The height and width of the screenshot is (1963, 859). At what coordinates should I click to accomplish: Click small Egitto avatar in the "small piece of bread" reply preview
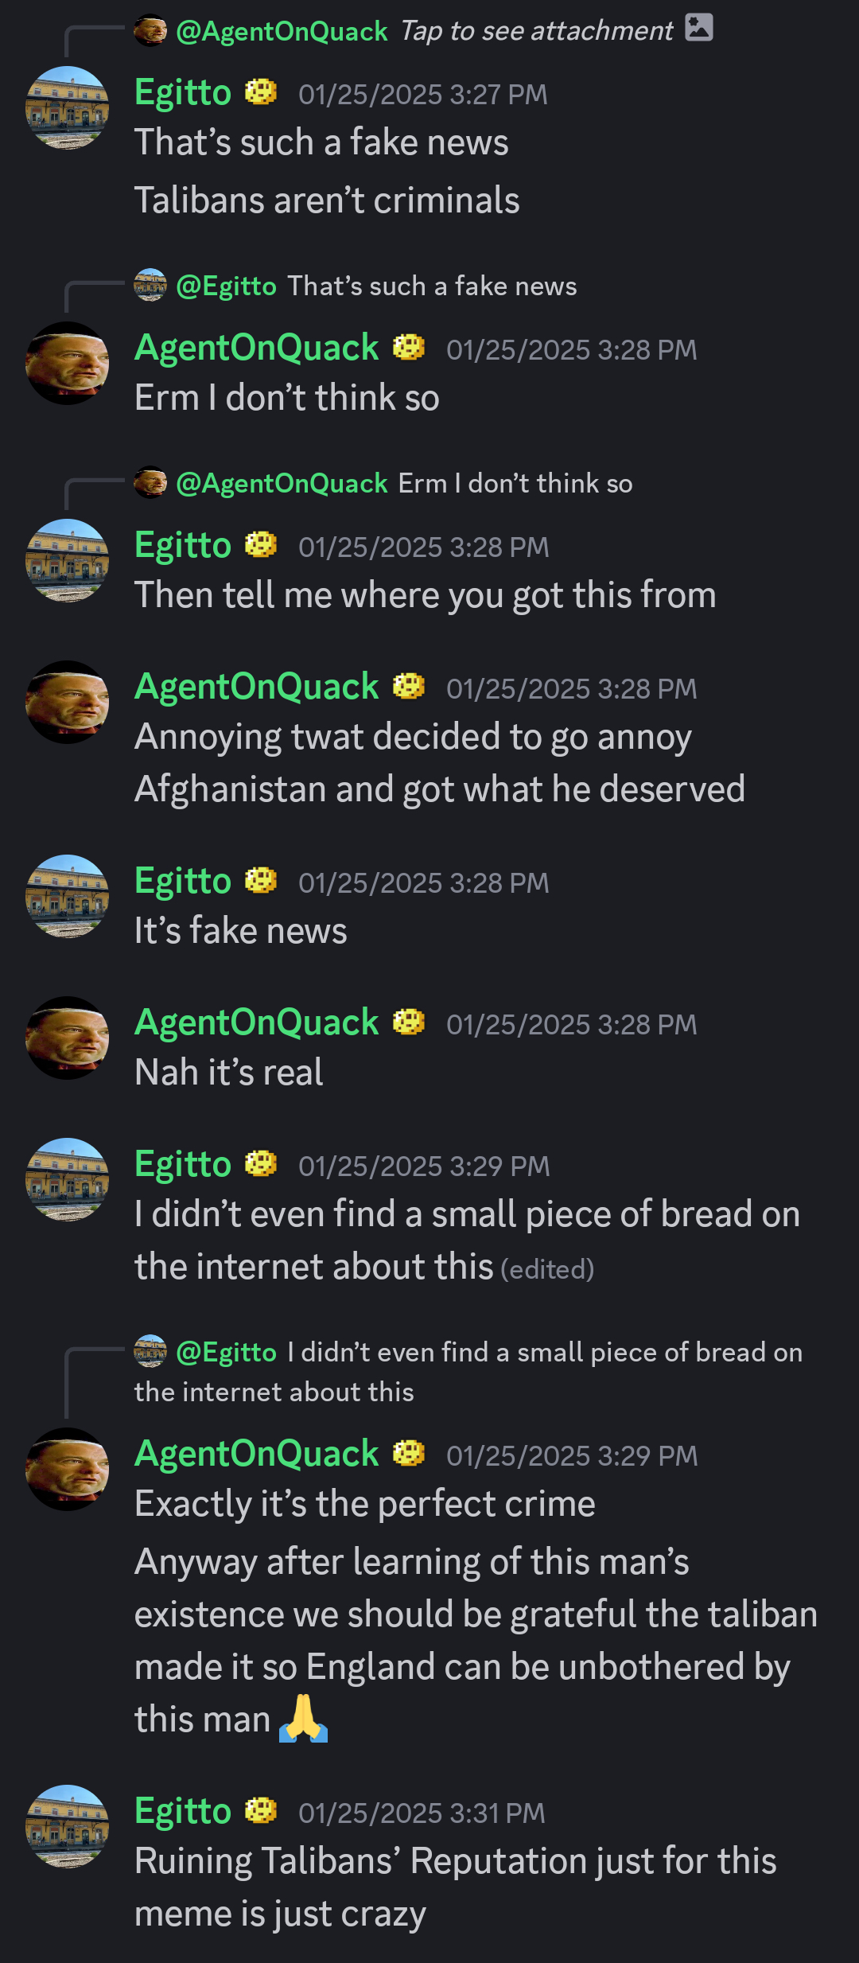[x=150, y=1352]
